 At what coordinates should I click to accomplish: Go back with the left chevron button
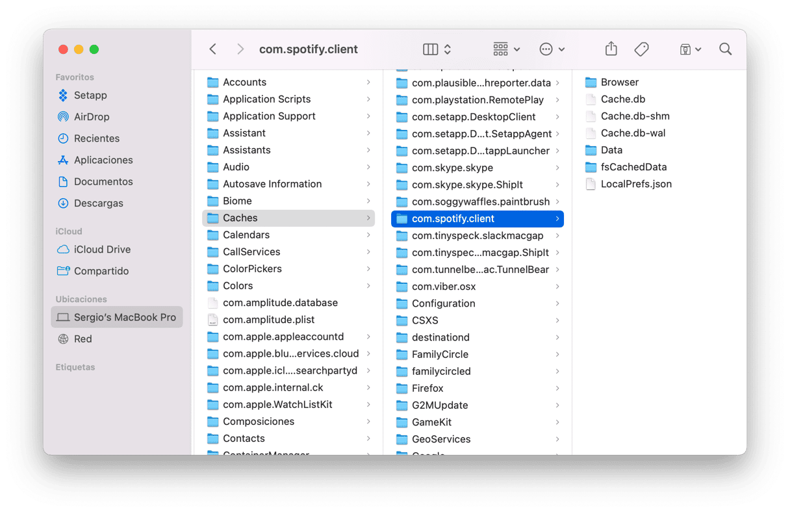[x=212, y=49]
